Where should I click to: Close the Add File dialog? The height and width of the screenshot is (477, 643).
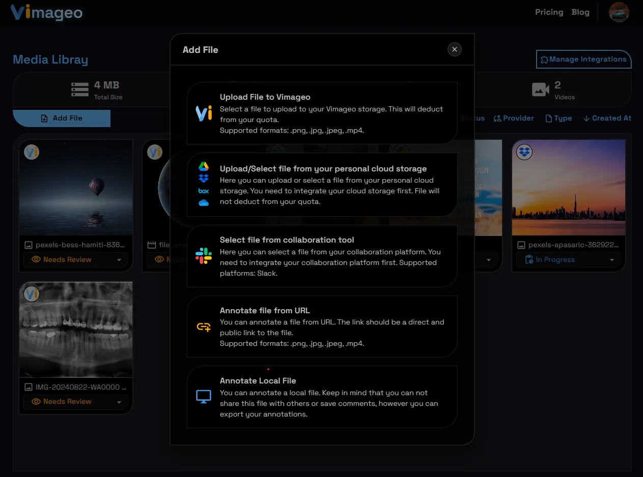click(455, 49)
